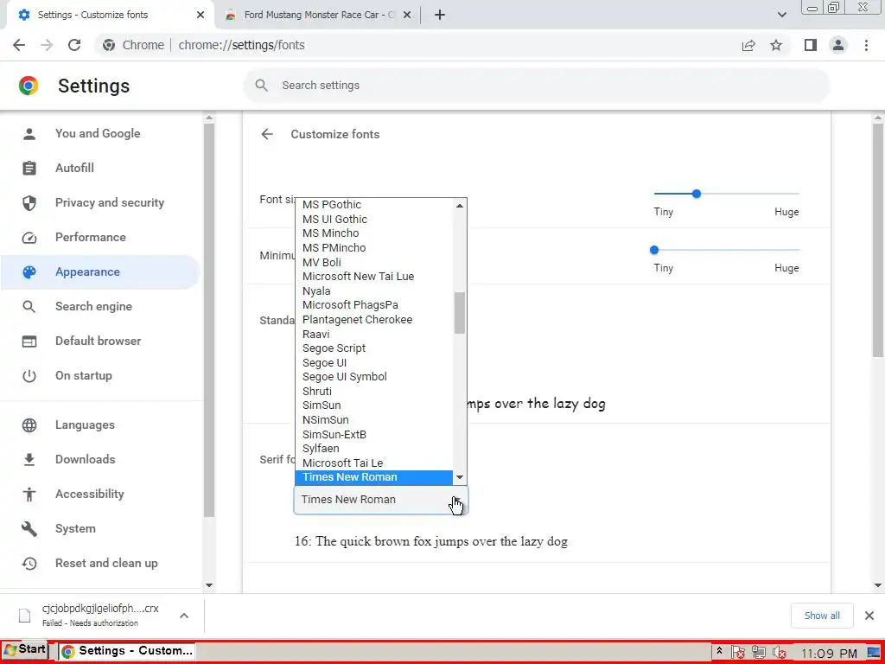885x664 pixels.
Task: Dismiss the downloads bar with X
Action: pos(869,616)
